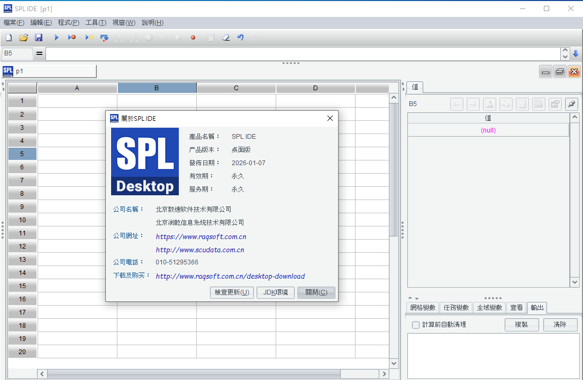Expand the expression editor with the blue down arrow
Screen dimensions: 583x380
click(x=576, y=53)
